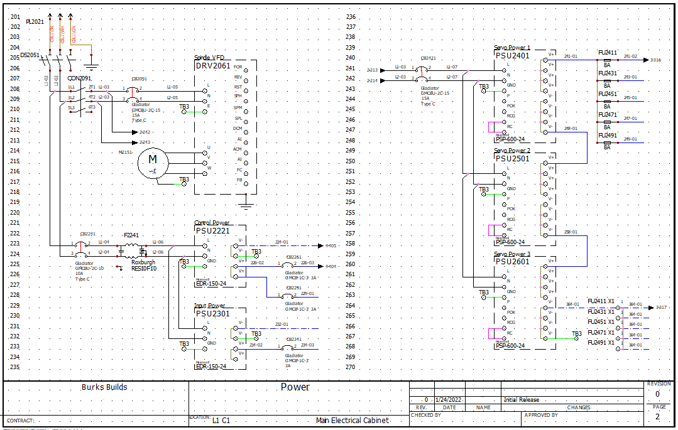Screen dimensions: 678x430
Task: Select the Spindle VFD heading
Action: click(x=210, y=58)
